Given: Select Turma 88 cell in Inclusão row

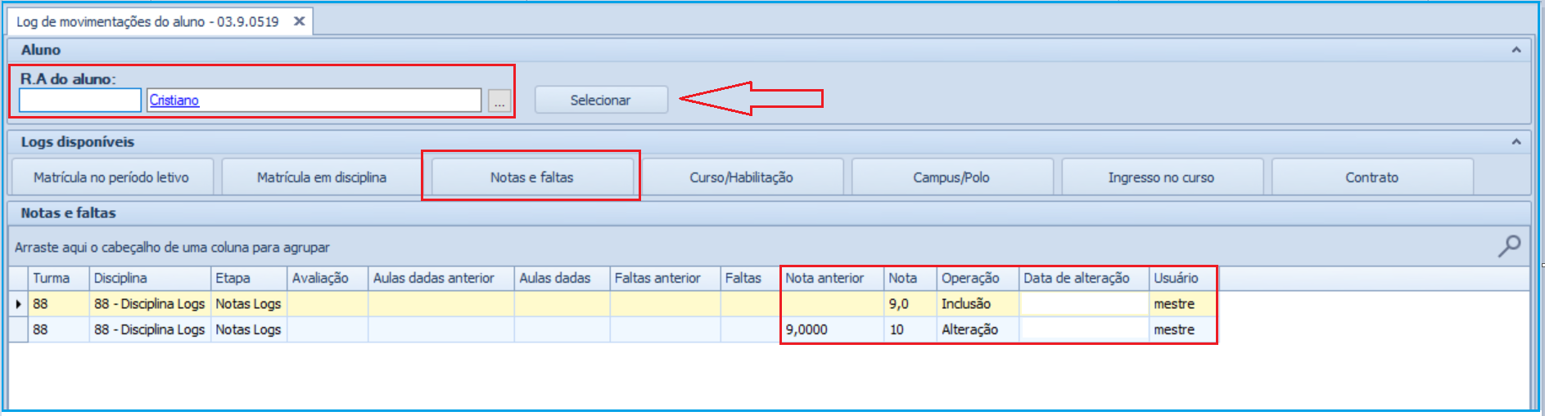Looking at the screenshot, I should (x=59, y=304).
